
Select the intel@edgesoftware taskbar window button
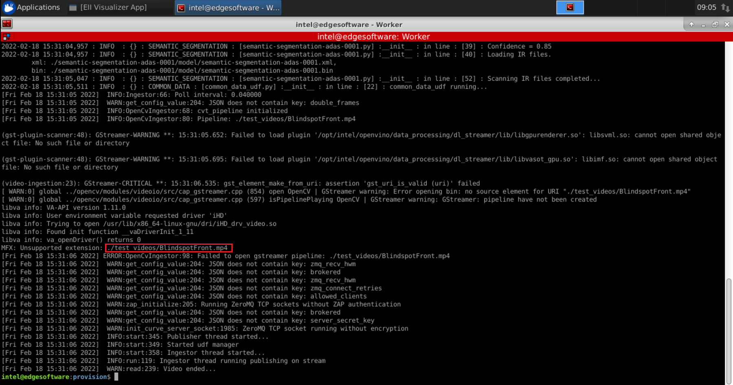[x=228, y=8]
